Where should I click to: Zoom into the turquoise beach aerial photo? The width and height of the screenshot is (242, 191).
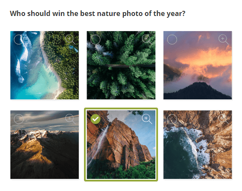coord(70,39)
